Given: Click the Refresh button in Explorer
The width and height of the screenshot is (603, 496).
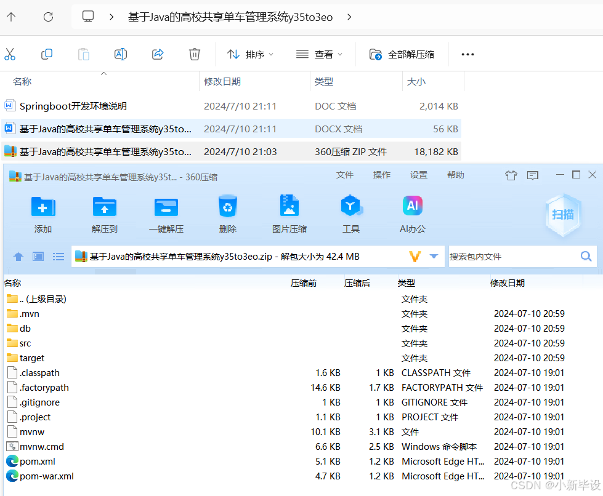Looking at the screenshot, I should click(x=48, y=17).
